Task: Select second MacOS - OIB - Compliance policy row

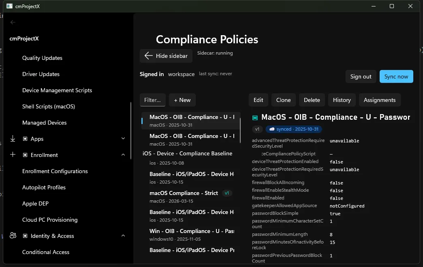Action: coord(190,140)
